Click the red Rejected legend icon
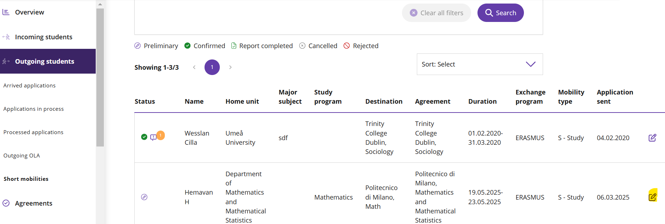Image resolution: width=665 pixels, height=224 pixels. click(347, 46)
